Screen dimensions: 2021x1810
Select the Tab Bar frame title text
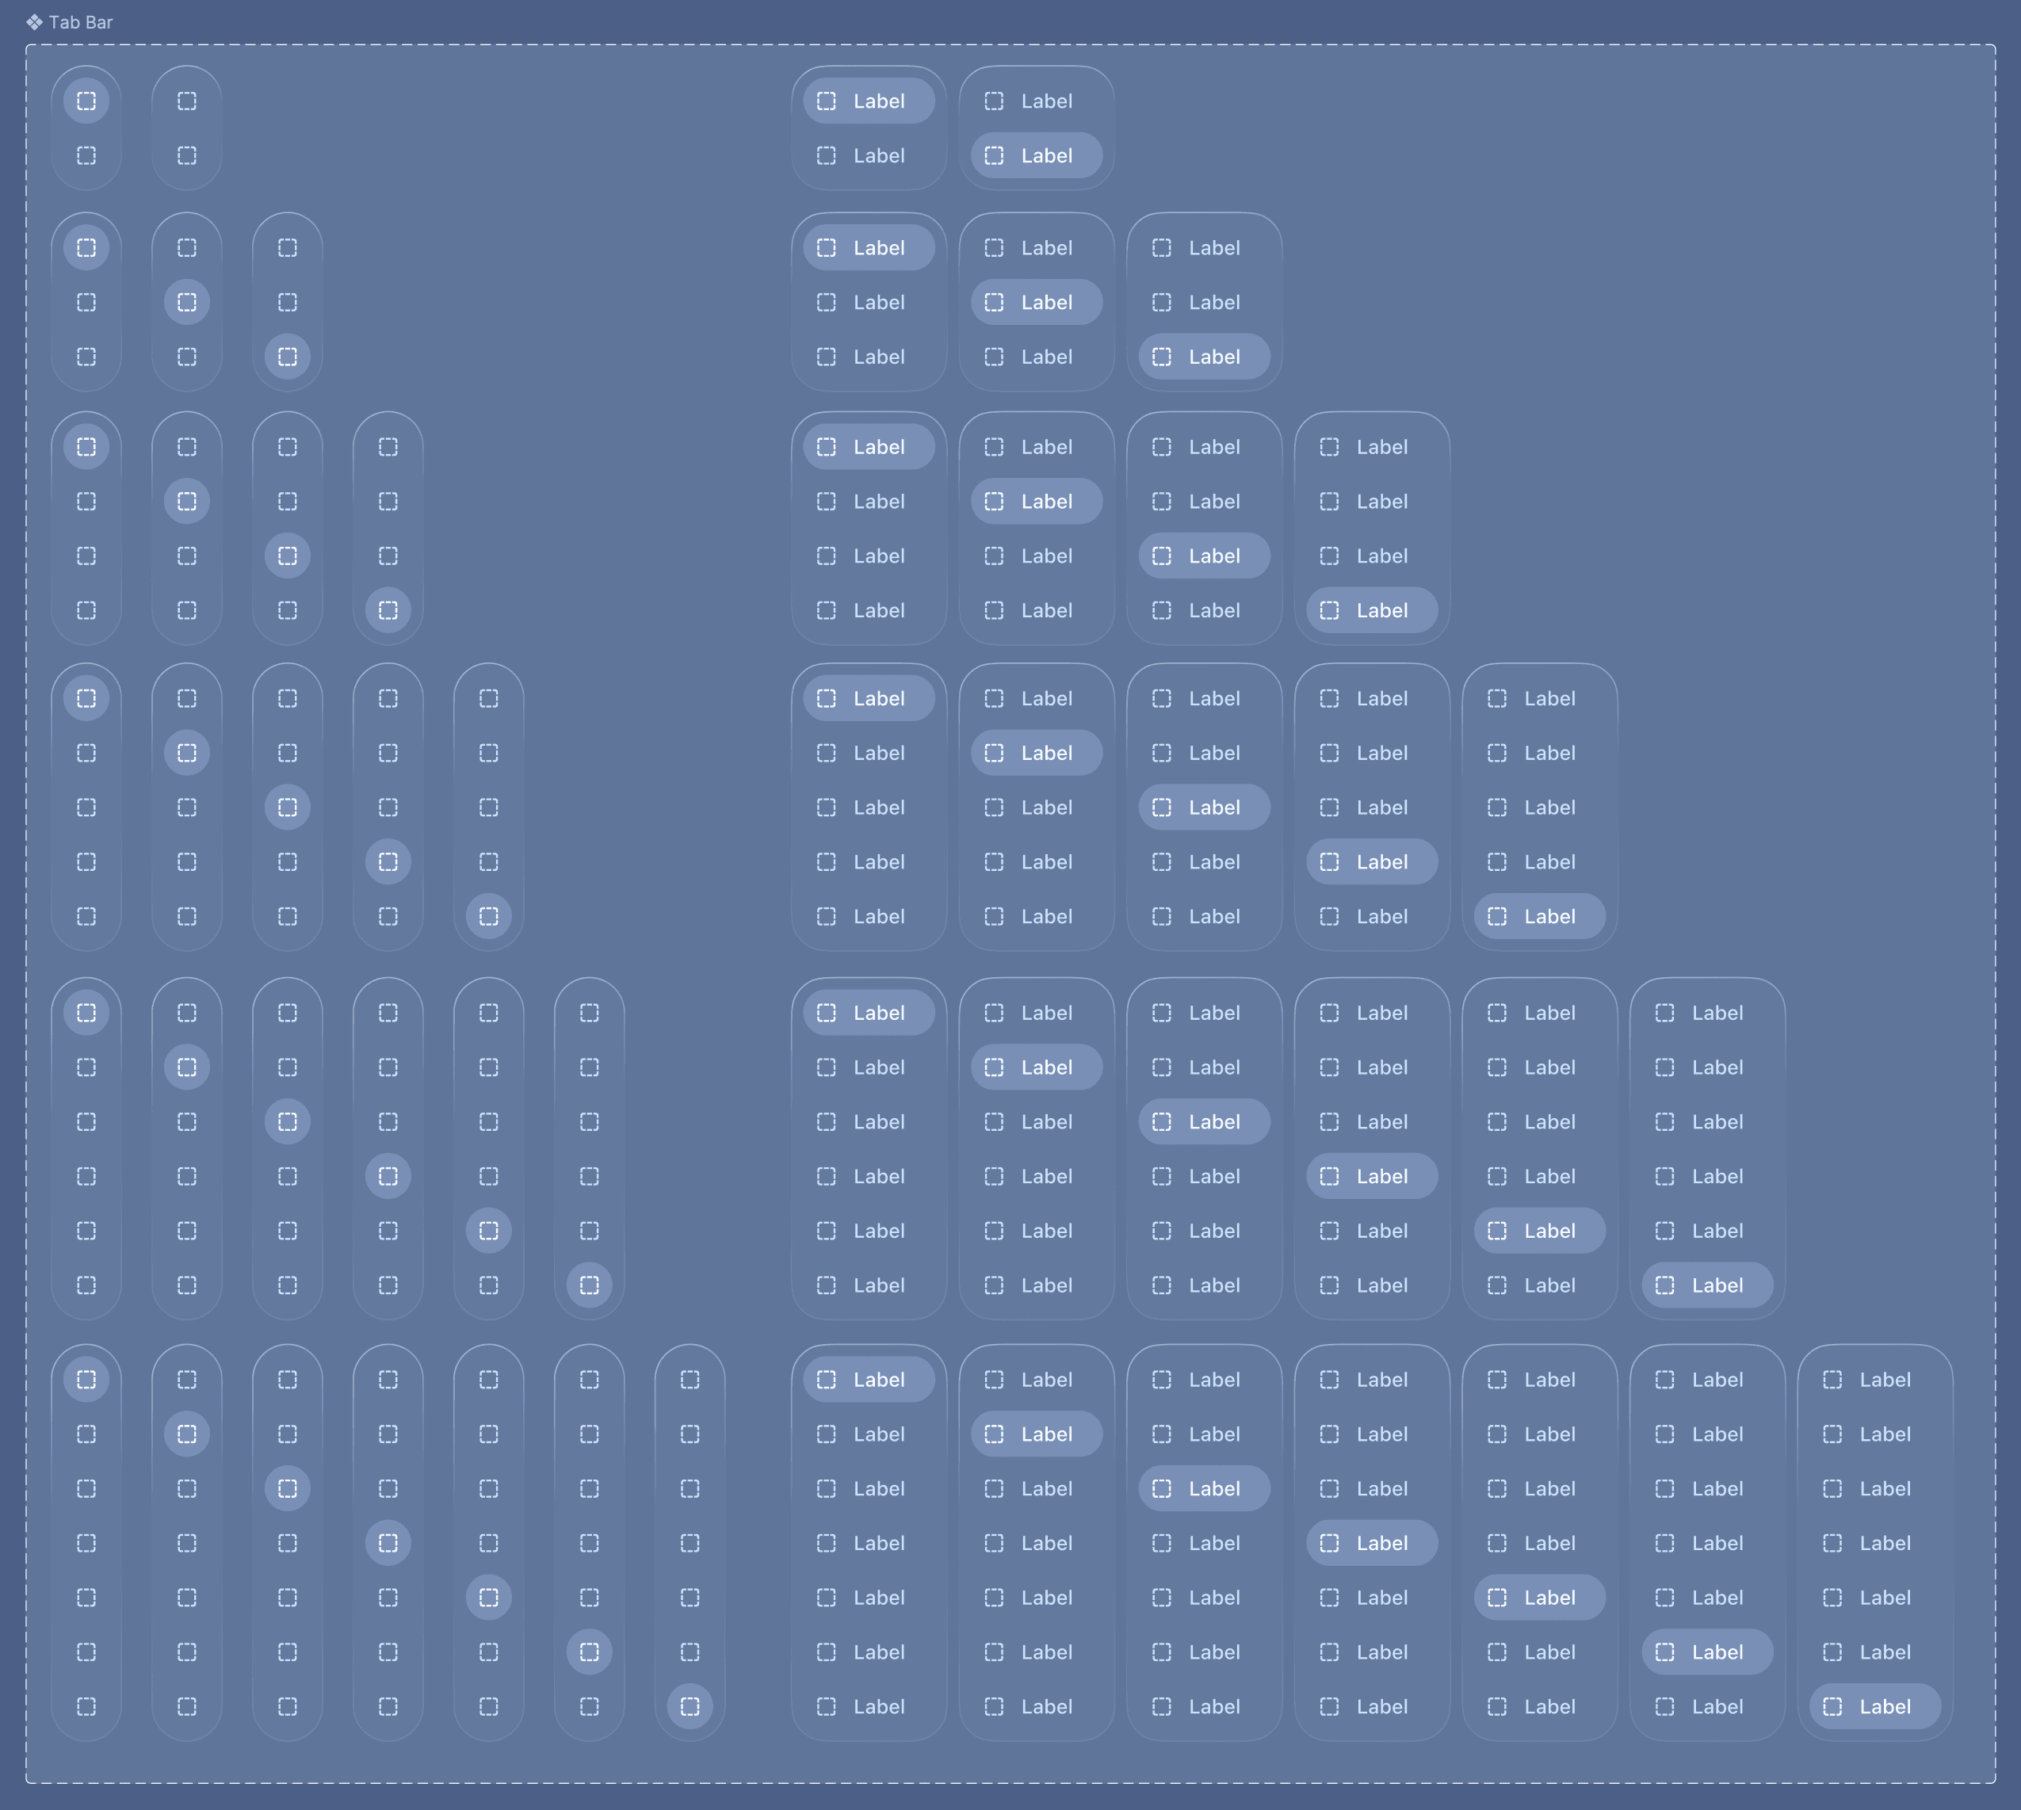coord(81,22)
